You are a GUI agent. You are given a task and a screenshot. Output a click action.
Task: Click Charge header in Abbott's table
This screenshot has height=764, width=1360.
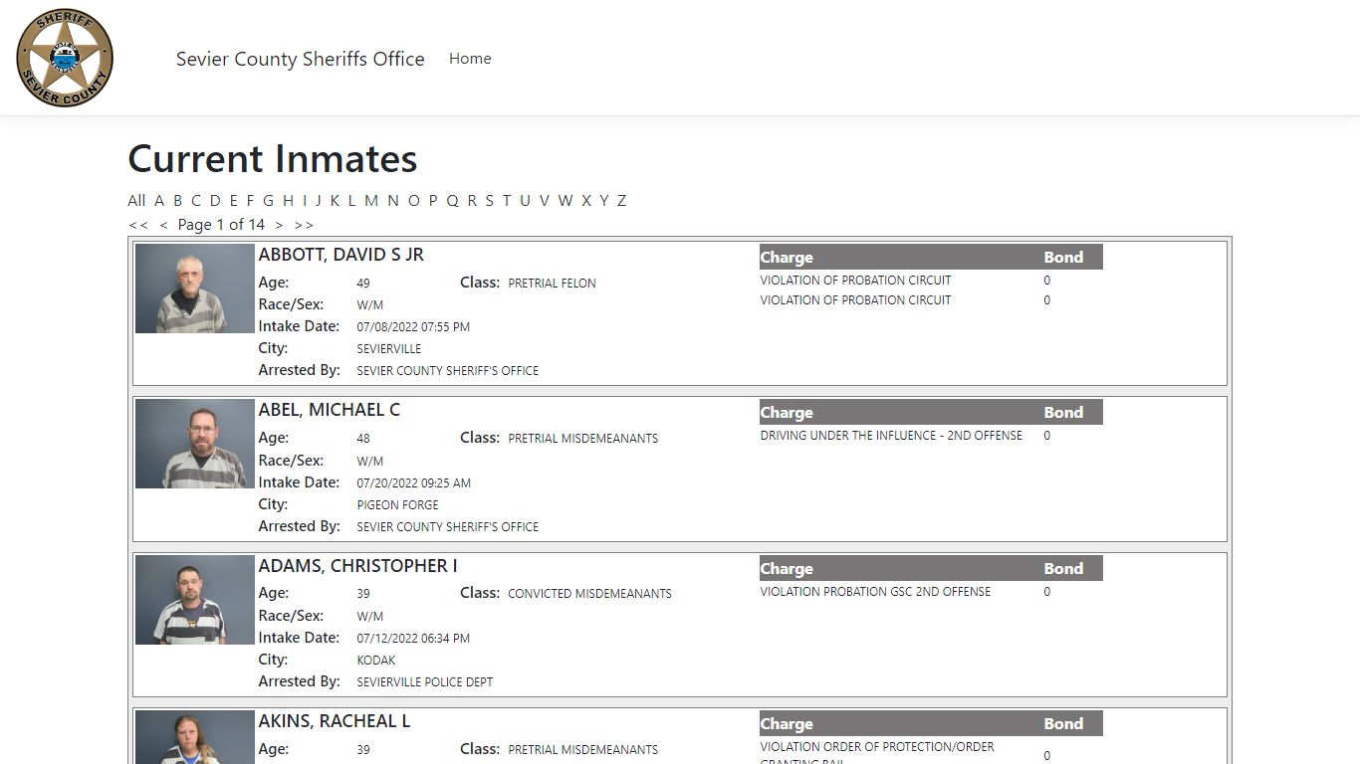click(787, 258)
